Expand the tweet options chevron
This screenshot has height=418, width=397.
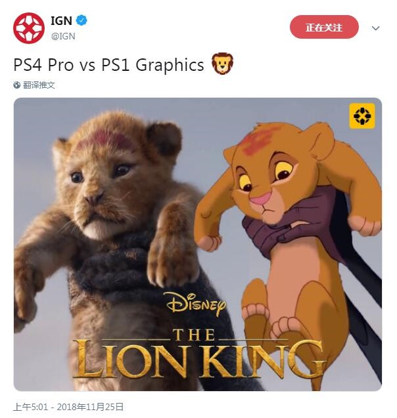click(375, 28)
